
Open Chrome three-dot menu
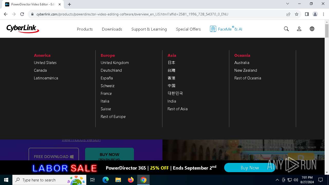click(x=323, y=14)
